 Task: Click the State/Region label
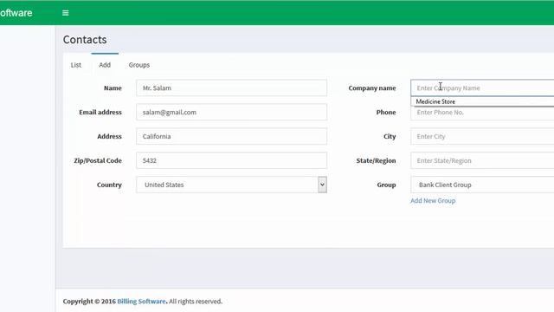click(376, 160)
